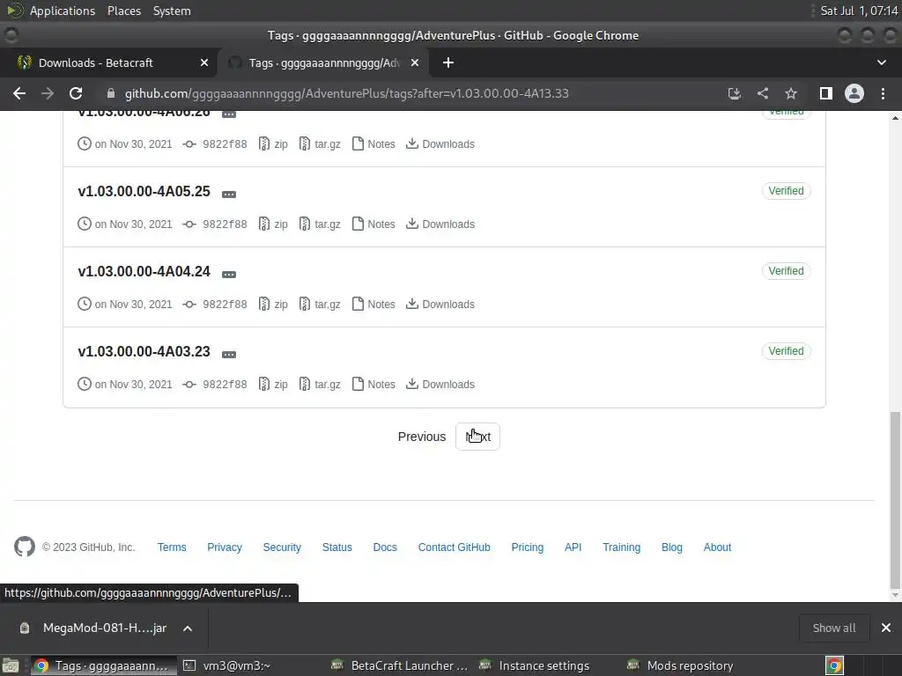The width and height of the screenshot is (902, 676).
Task: Open the Contact GitHub footer link
Action: click(454, 547)
